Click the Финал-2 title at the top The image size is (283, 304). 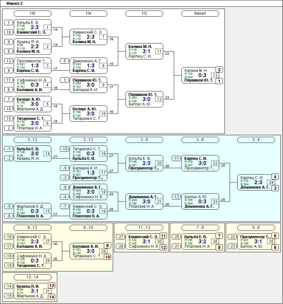pyautogui.click(x=14, y=3)
